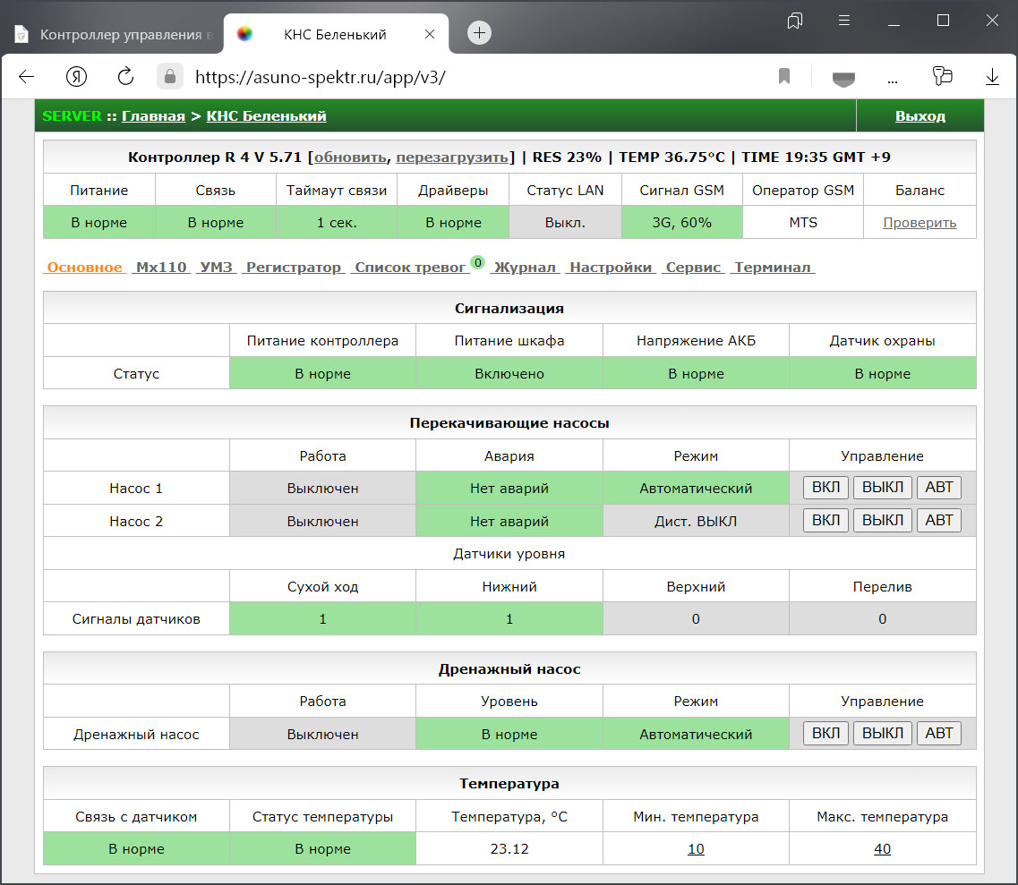Open the Основное tab
This screenshot has height=885, width=1018.
click(x=84, y=268)
